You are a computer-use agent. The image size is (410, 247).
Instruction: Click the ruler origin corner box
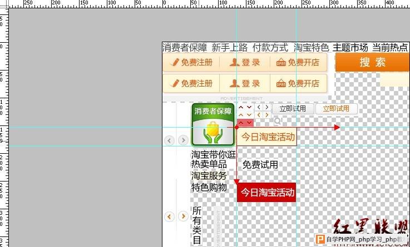click(x=4, y=4)
